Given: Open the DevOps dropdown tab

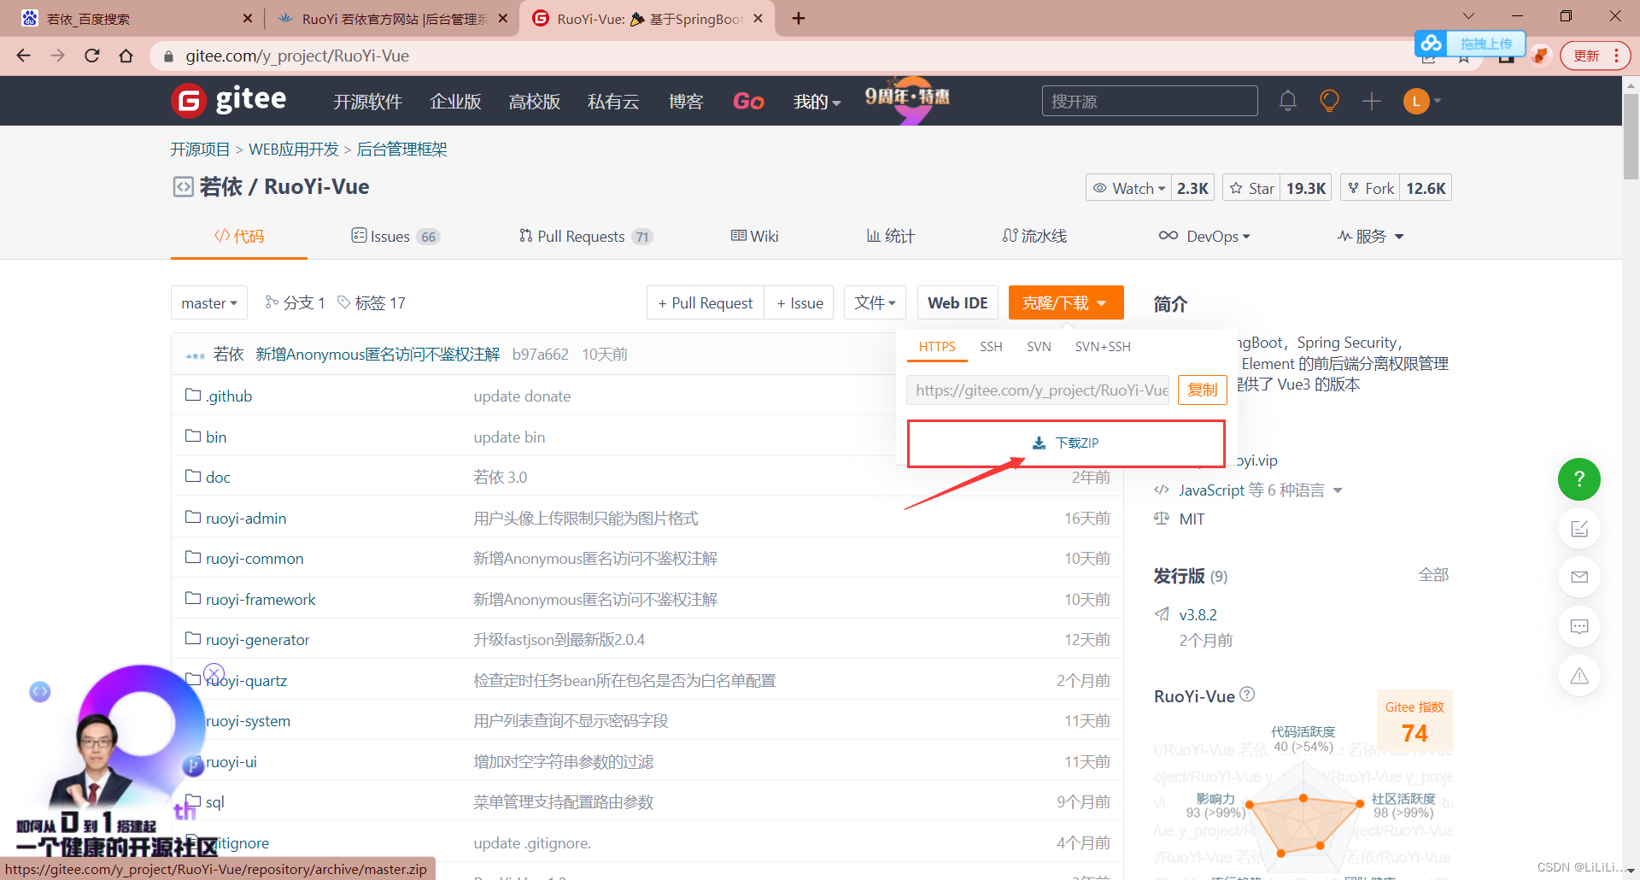Looking at the screenshot, I should pos(1204,236).
